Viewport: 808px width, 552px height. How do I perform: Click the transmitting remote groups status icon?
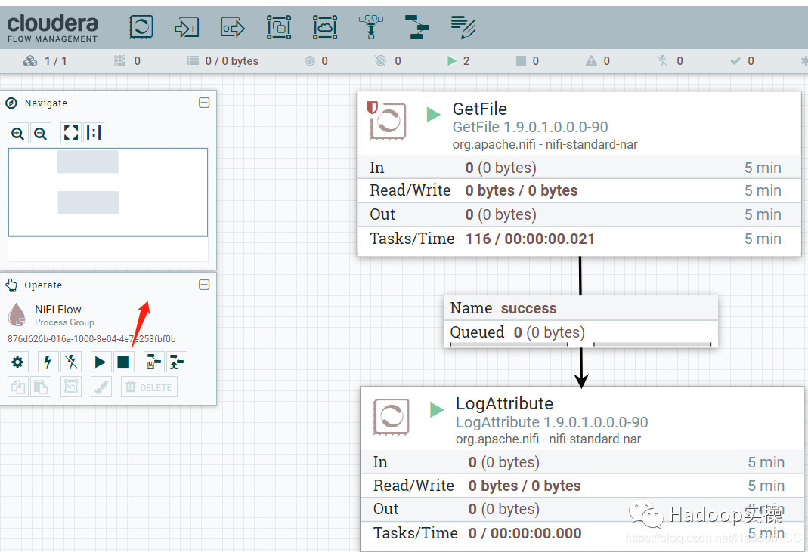click(310, 60)
